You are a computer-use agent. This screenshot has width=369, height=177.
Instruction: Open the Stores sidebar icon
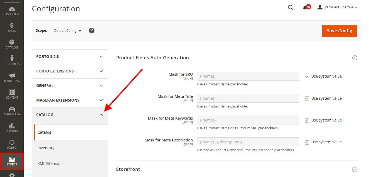pyautogui.click(x=12, y=161)
